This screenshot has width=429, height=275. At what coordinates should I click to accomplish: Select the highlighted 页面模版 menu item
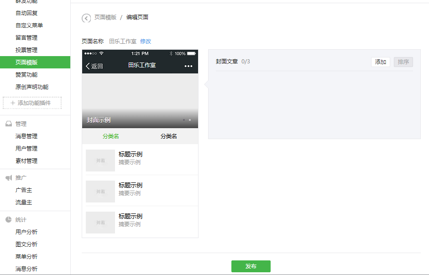pyautogui.click(x=35, y=62)
